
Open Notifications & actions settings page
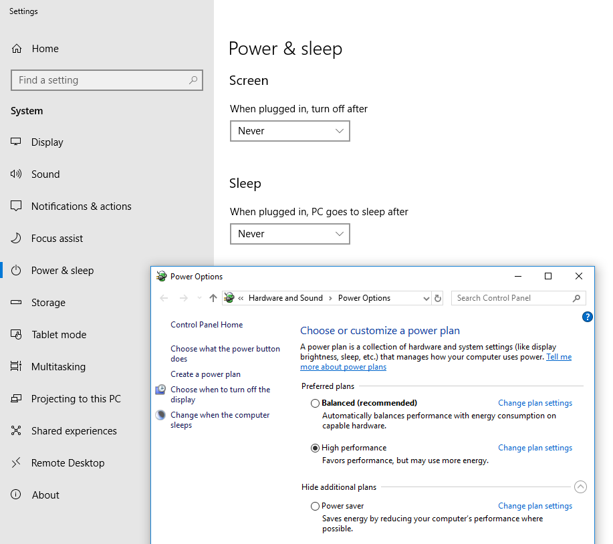coord(81,207)
